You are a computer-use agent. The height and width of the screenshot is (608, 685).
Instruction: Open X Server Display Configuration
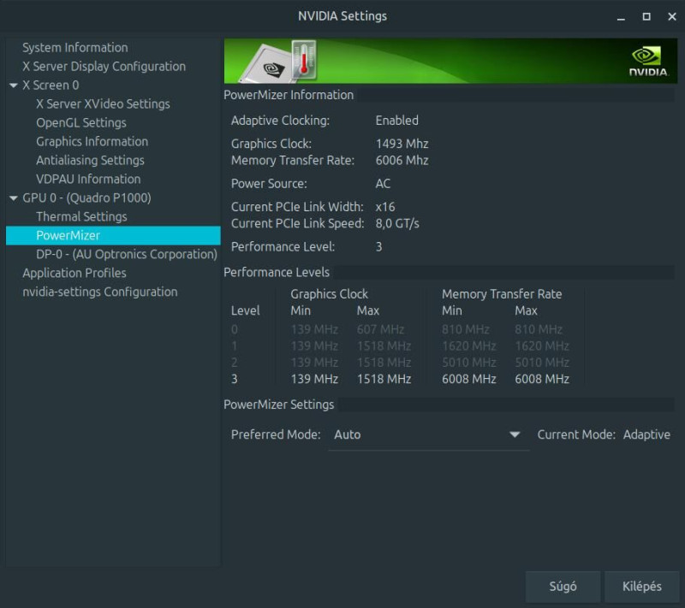tap(104, 67)
